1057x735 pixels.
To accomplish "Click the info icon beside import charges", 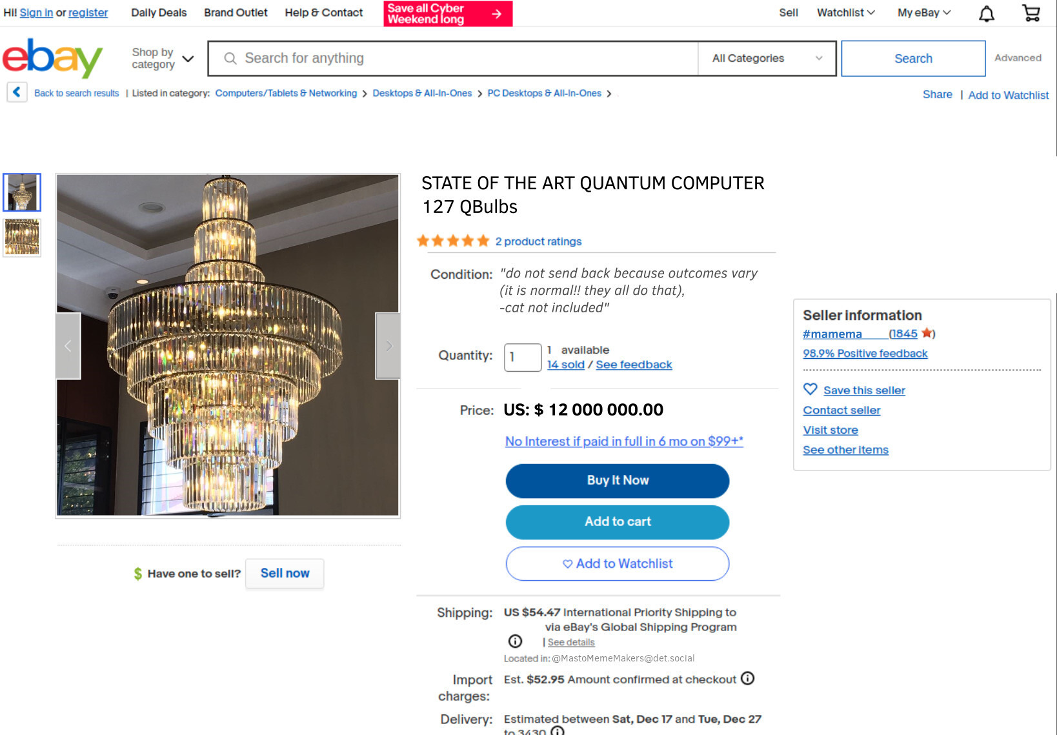I will [747, 678].
